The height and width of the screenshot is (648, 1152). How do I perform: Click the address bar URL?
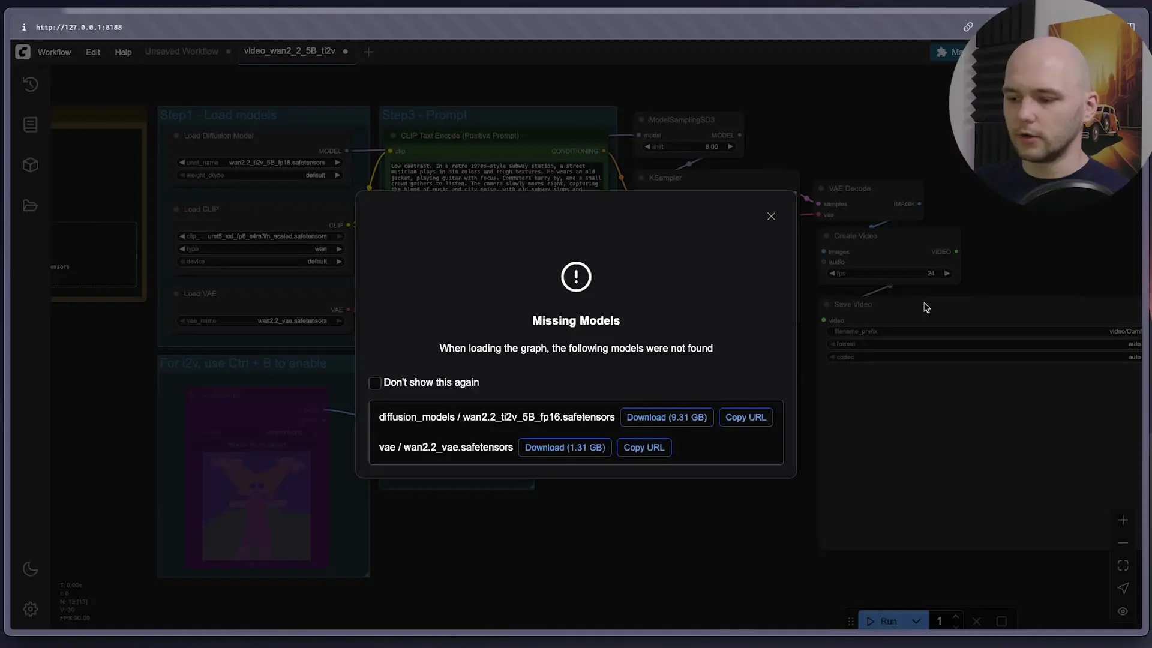[x=79, y=27]
